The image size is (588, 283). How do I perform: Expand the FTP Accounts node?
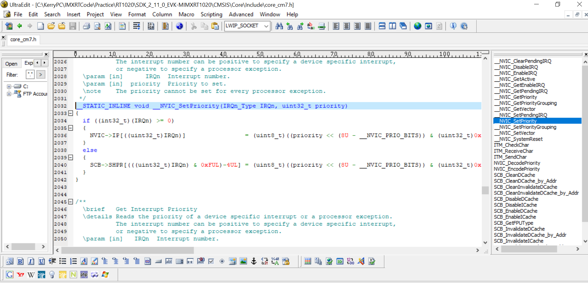tap(9, 94)
